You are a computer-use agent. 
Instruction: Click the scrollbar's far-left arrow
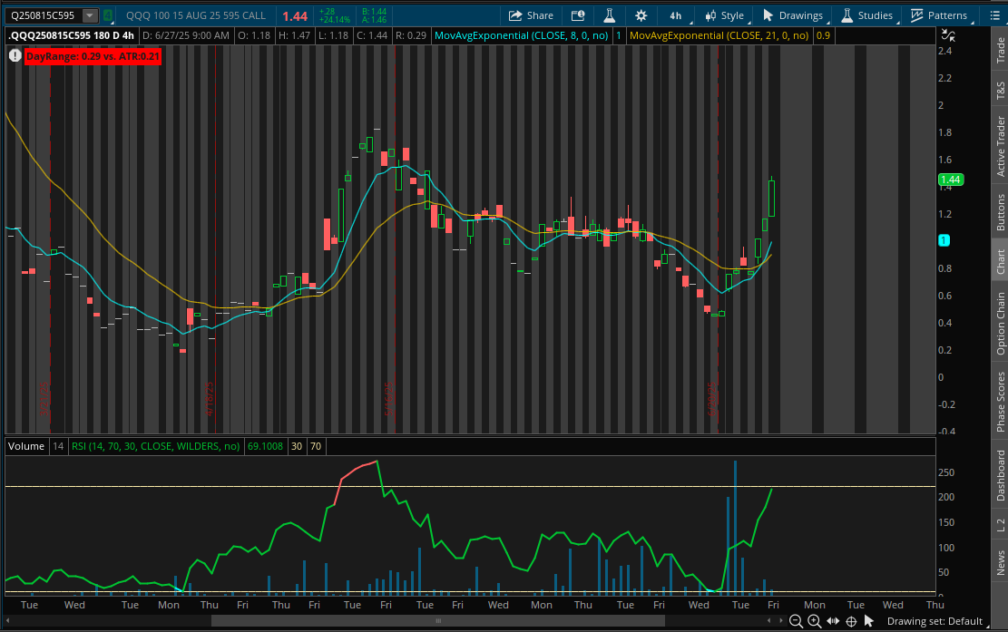point(8,620)
